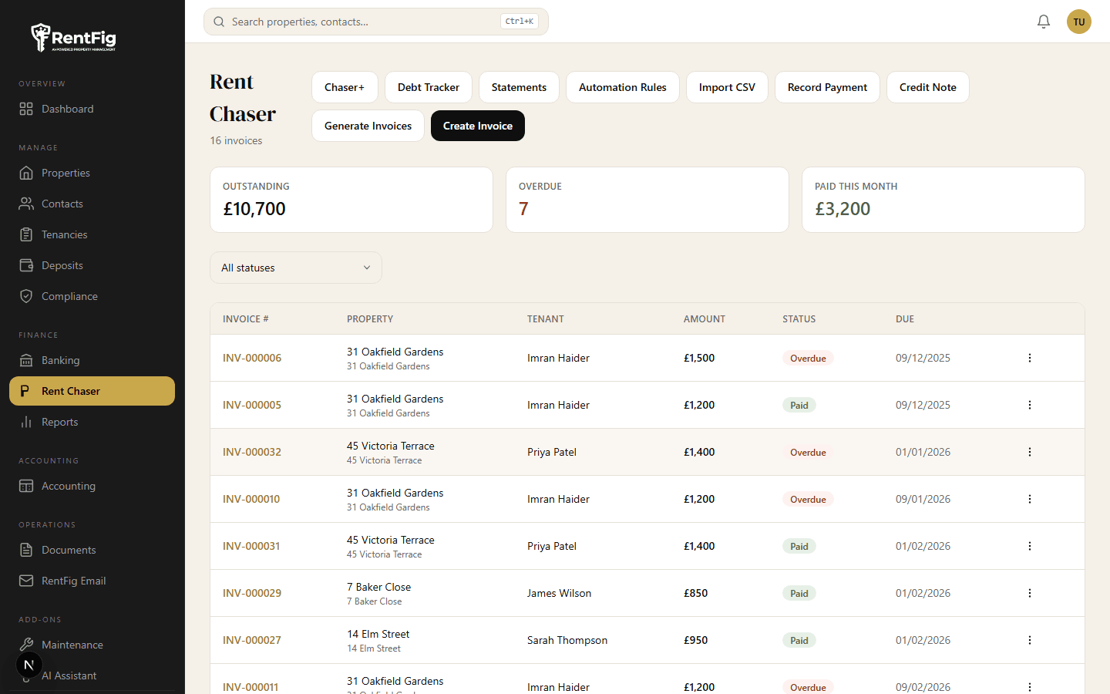Click the Deposits wallet icon
1110x694 pixels.
(26, 265)
